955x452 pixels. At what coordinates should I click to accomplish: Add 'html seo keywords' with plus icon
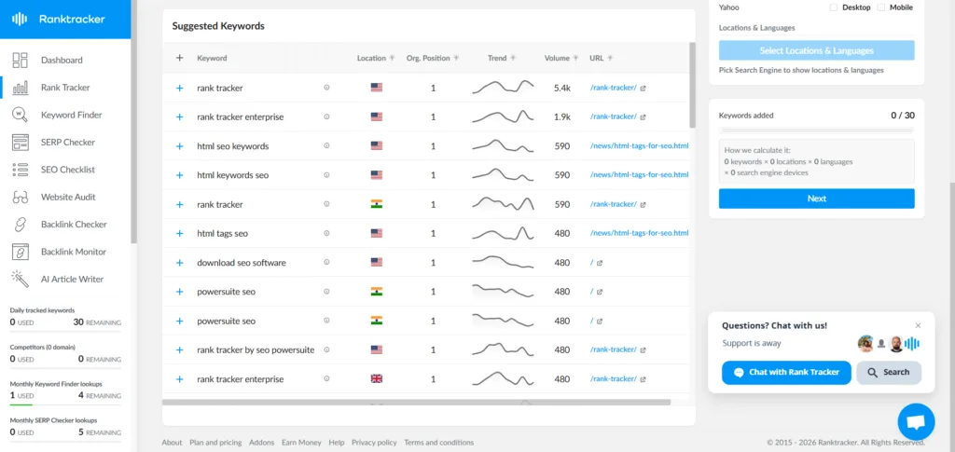179,146
